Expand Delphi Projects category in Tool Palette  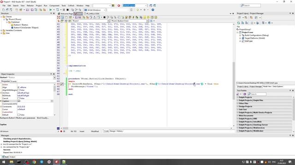[x=238, y=98]
